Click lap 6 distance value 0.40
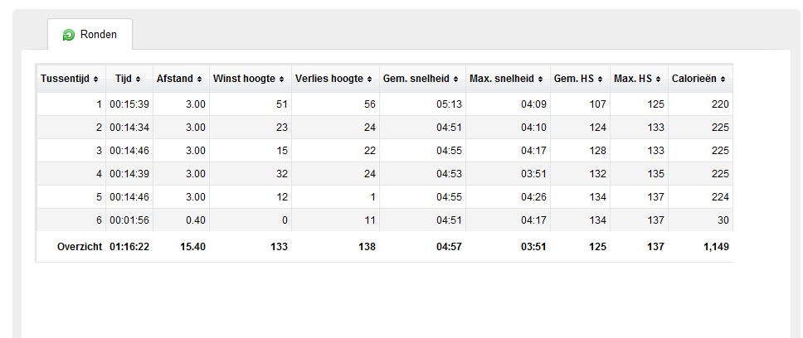 (195, 220)
